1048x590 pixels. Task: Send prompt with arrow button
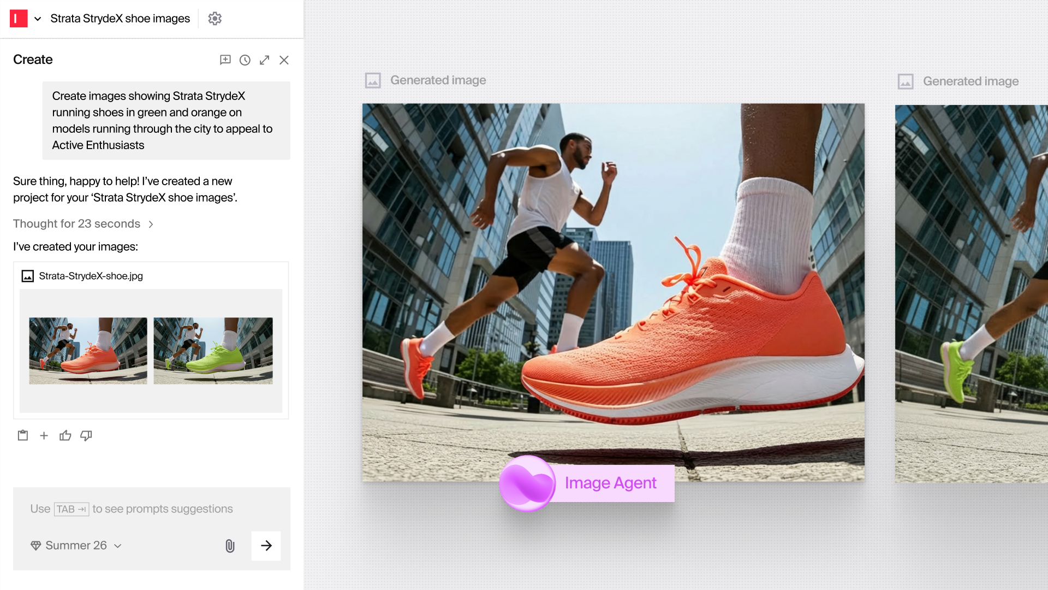click(x=266, y=546)
